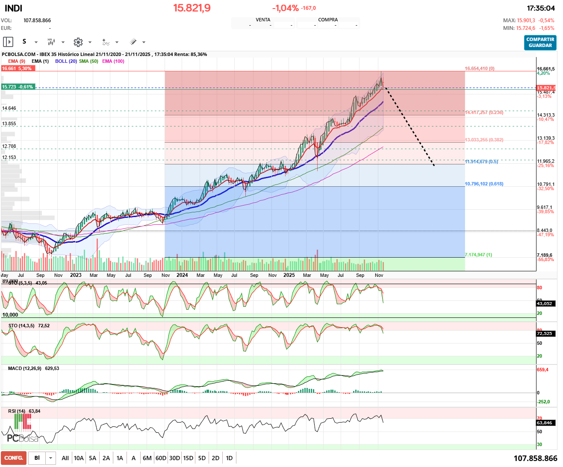The image size is (563, 467).
Task: Toggle the BOLL (20) indicator label
Action: (x=66, y=61)
